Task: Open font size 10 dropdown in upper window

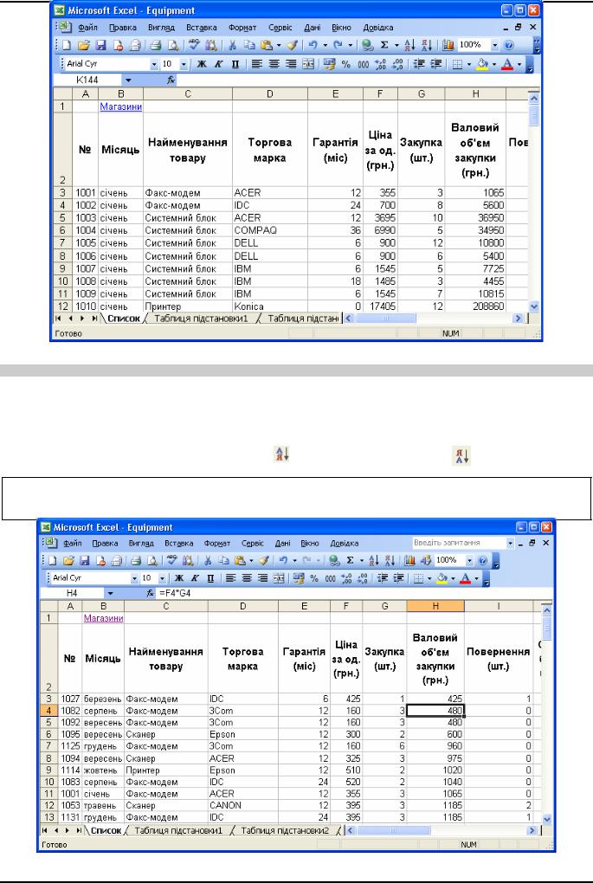Action: pos(184,64)
